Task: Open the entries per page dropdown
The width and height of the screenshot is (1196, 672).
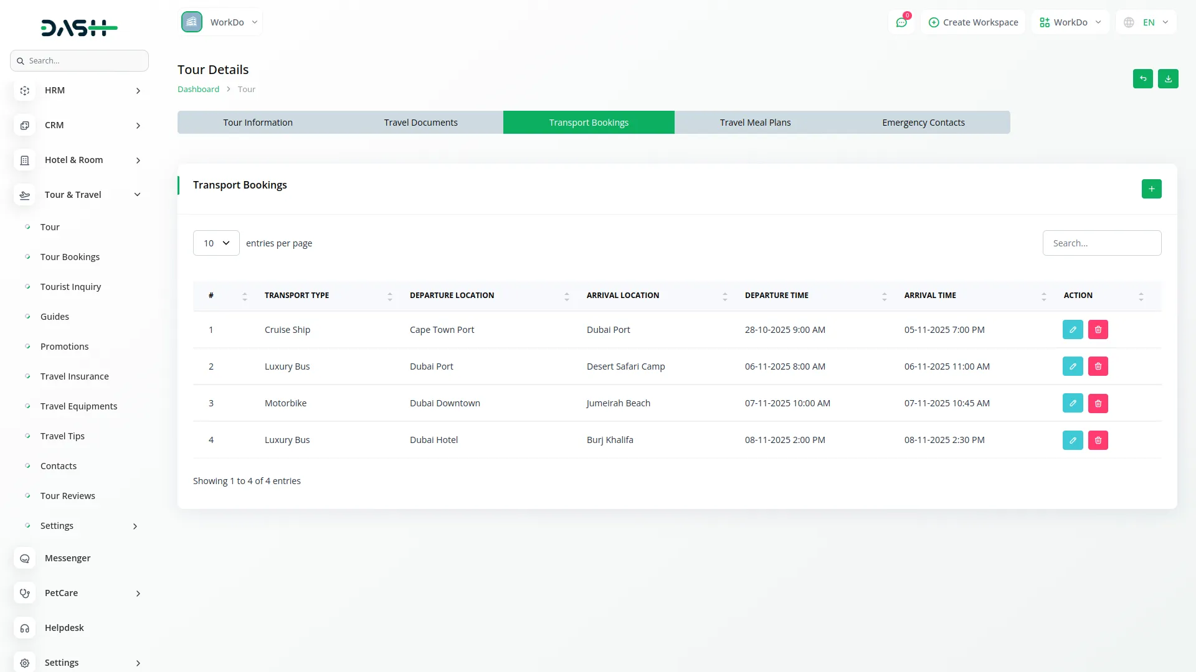Action: [x=216, y=243]
